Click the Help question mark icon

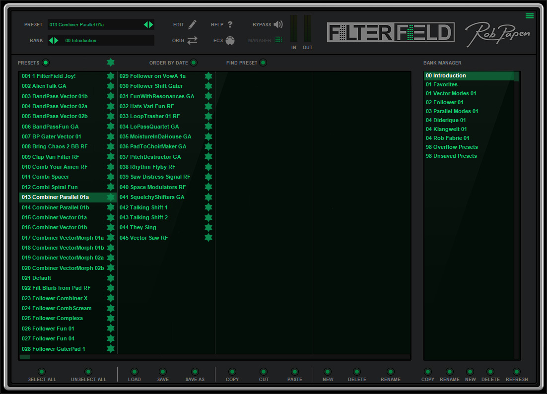(230, 24)
